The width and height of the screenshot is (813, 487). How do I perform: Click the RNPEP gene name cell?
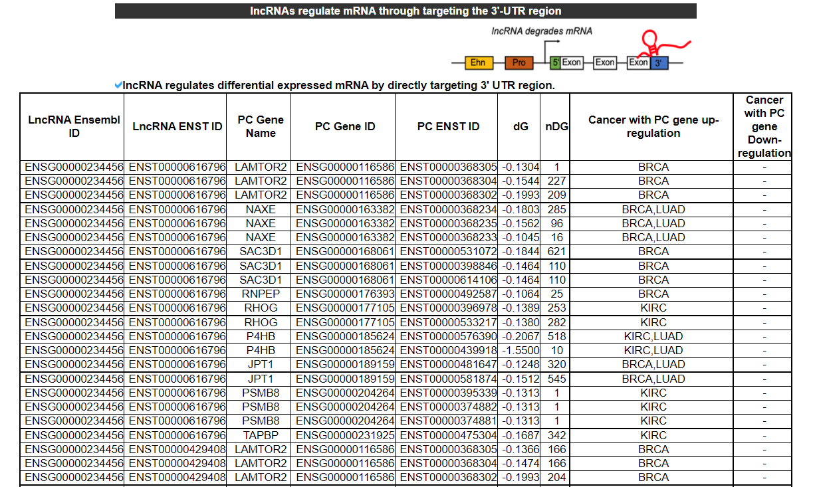[x=261, y=294]
